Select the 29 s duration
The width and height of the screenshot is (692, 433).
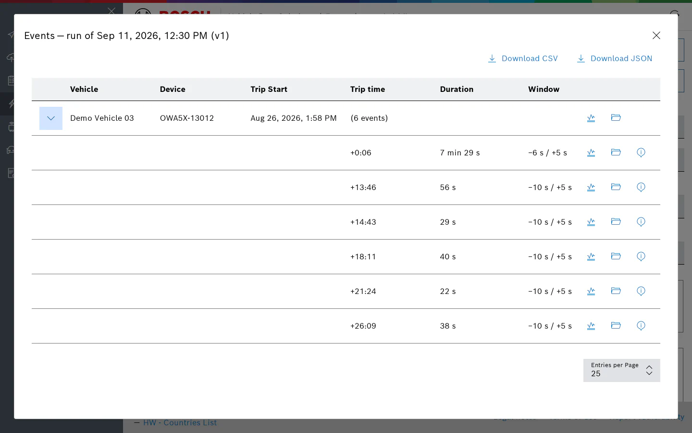448,222
